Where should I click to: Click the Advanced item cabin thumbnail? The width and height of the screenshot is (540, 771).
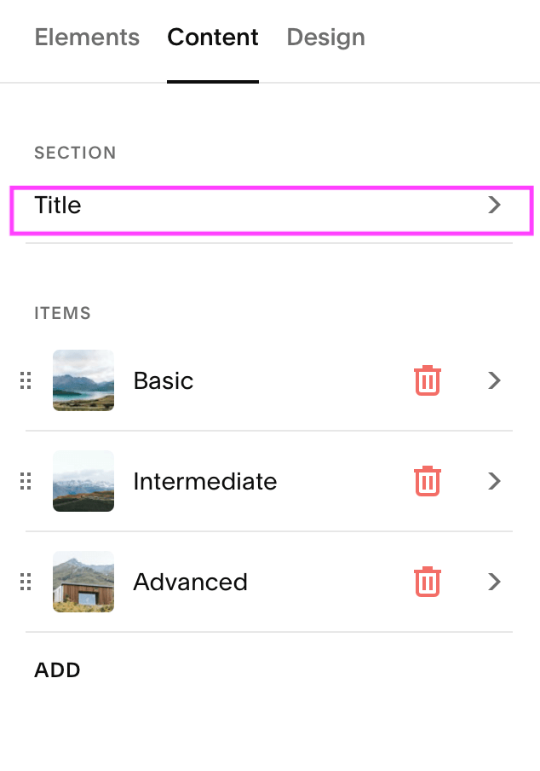pos(83,582)
